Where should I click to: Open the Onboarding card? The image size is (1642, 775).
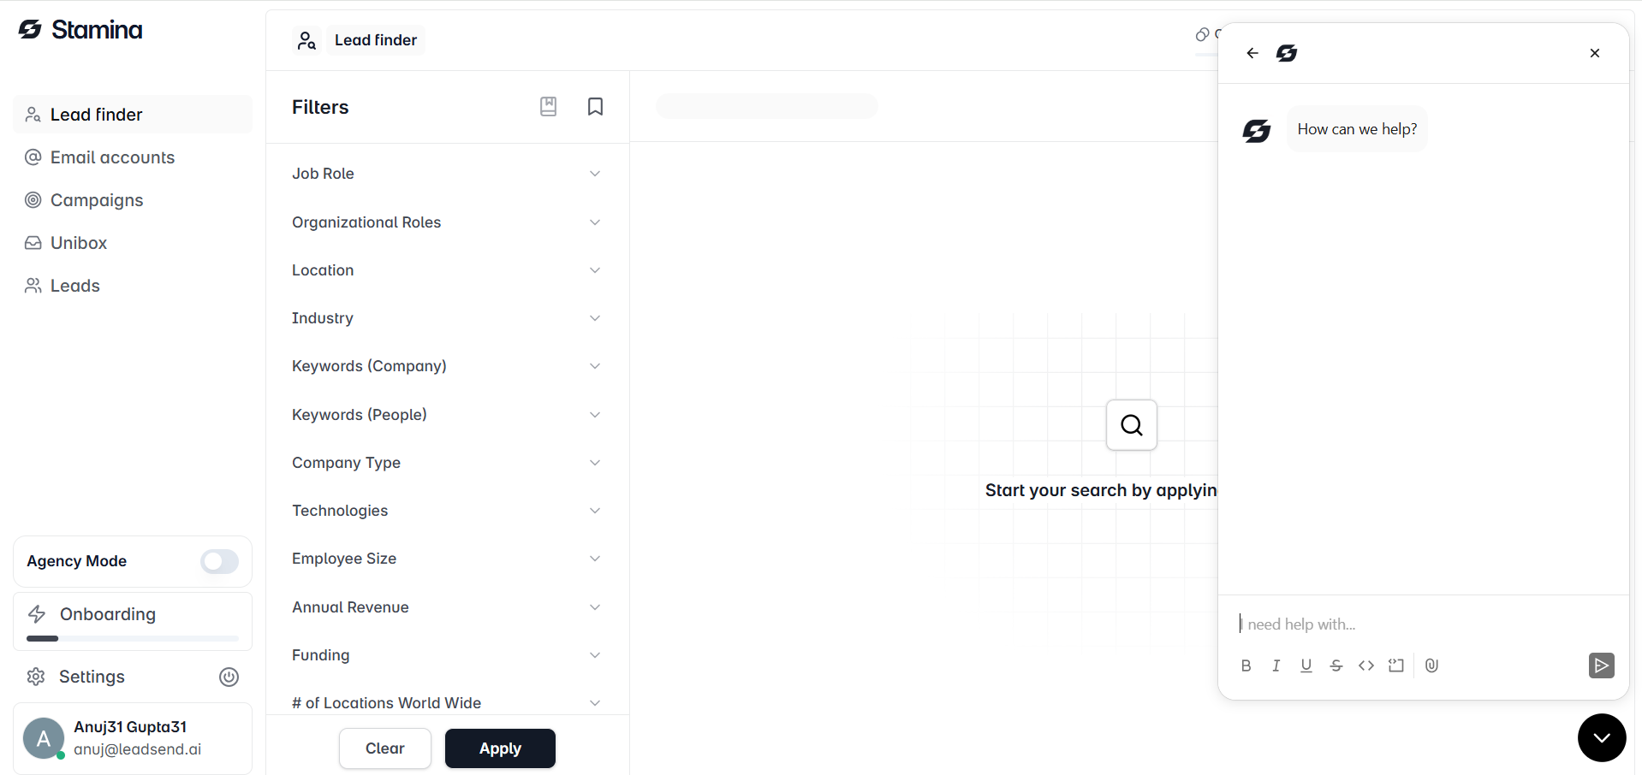(133, 621)
